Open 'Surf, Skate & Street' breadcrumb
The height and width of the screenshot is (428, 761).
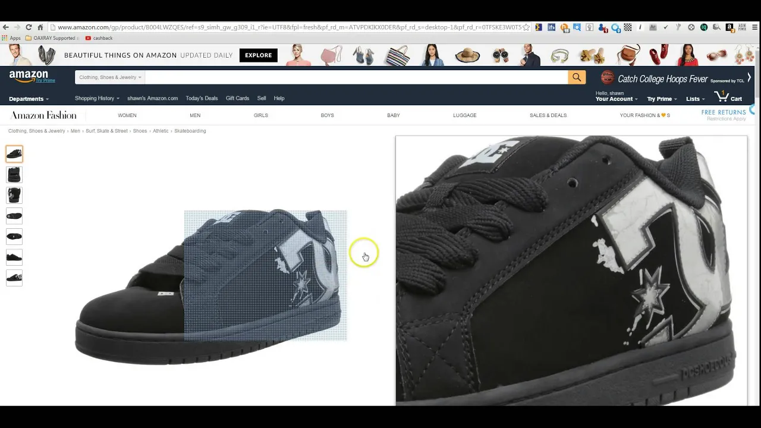[106, 131]
